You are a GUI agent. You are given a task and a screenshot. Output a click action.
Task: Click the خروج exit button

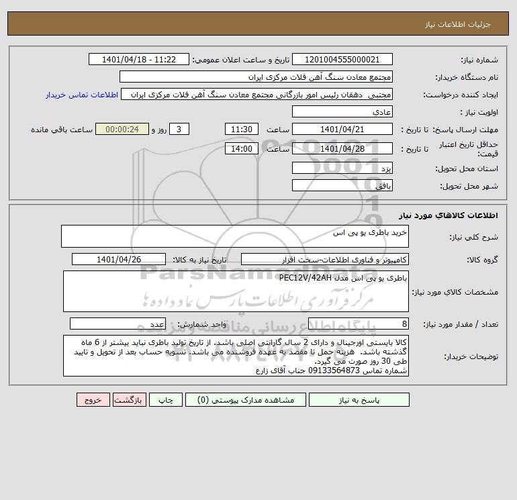[x=93, y=400]
